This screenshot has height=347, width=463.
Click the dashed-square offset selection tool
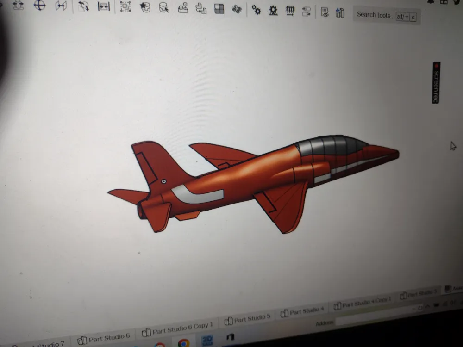[126, 7]
